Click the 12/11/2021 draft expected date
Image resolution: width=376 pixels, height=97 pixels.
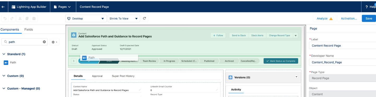click(126, 49)
